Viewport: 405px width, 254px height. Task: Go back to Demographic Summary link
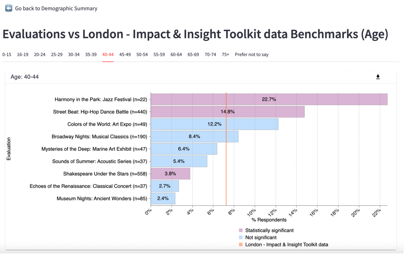[x=56, y=8]
